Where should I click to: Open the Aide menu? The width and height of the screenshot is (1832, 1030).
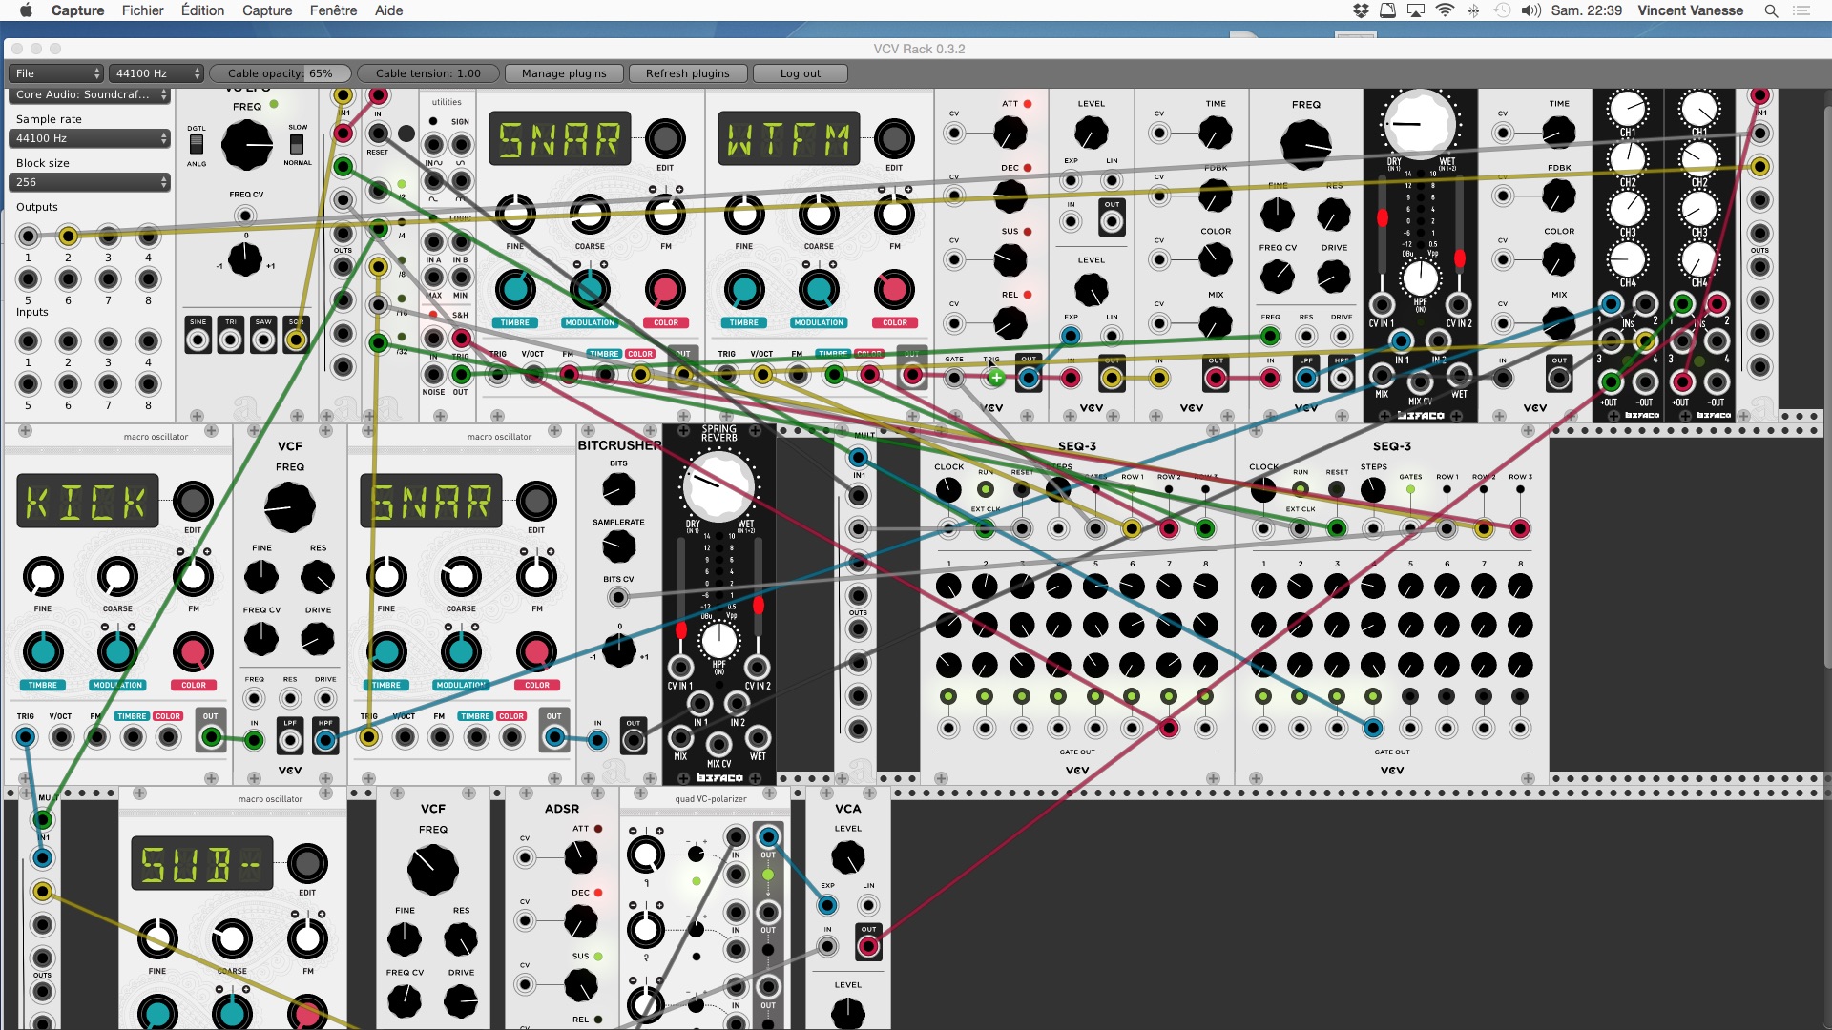point(388,10)
